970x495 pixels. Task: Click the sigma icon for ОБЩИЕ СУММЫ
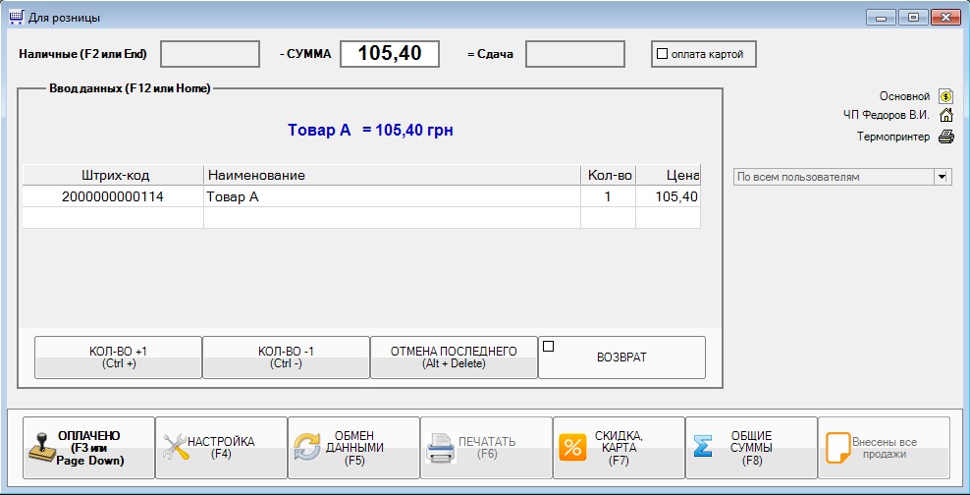tap(703, 448)
